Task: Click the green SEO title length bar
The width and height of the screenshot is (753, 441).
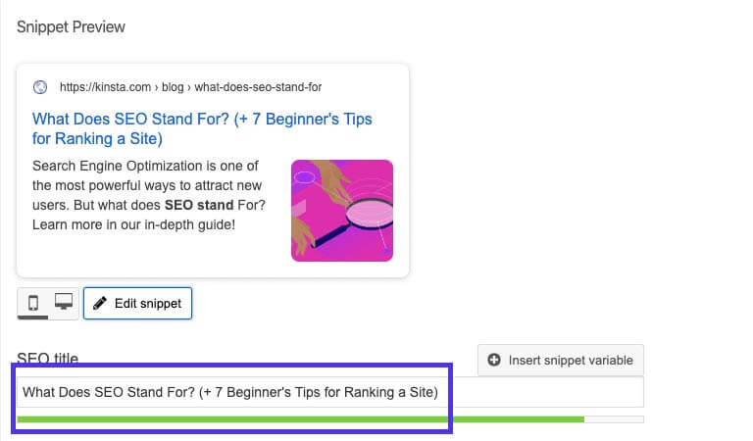Action: pyautogui.click(x=301, y=419)
